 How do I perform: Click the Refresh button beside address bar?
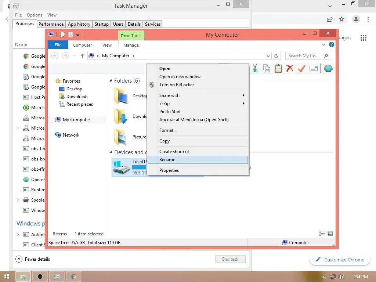pyautogui.click(x=276, y=56)
